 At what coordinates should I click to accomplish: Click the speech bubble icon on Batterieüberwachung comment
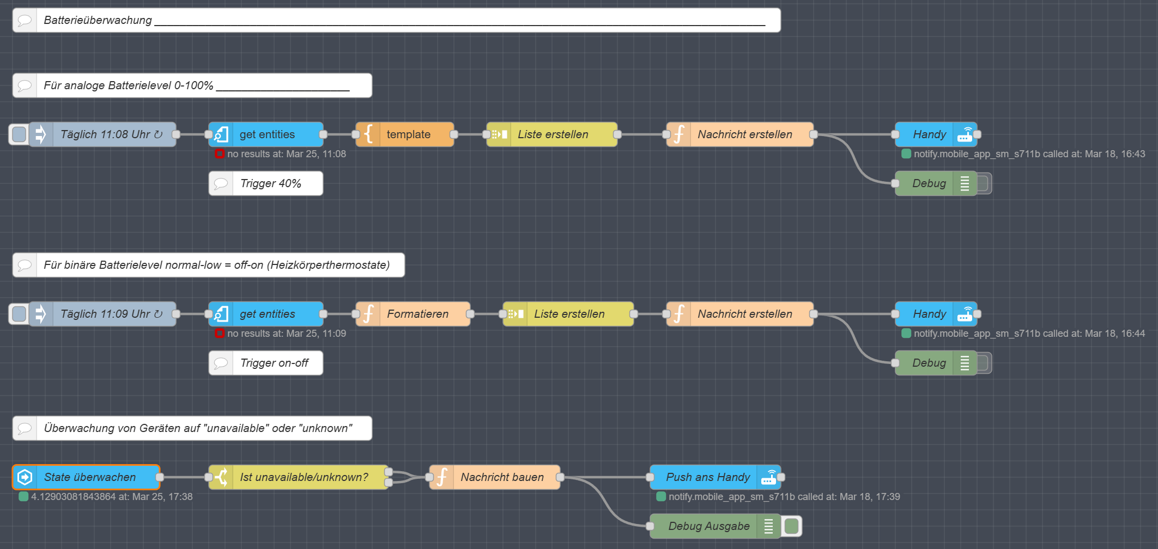[25, 21]
